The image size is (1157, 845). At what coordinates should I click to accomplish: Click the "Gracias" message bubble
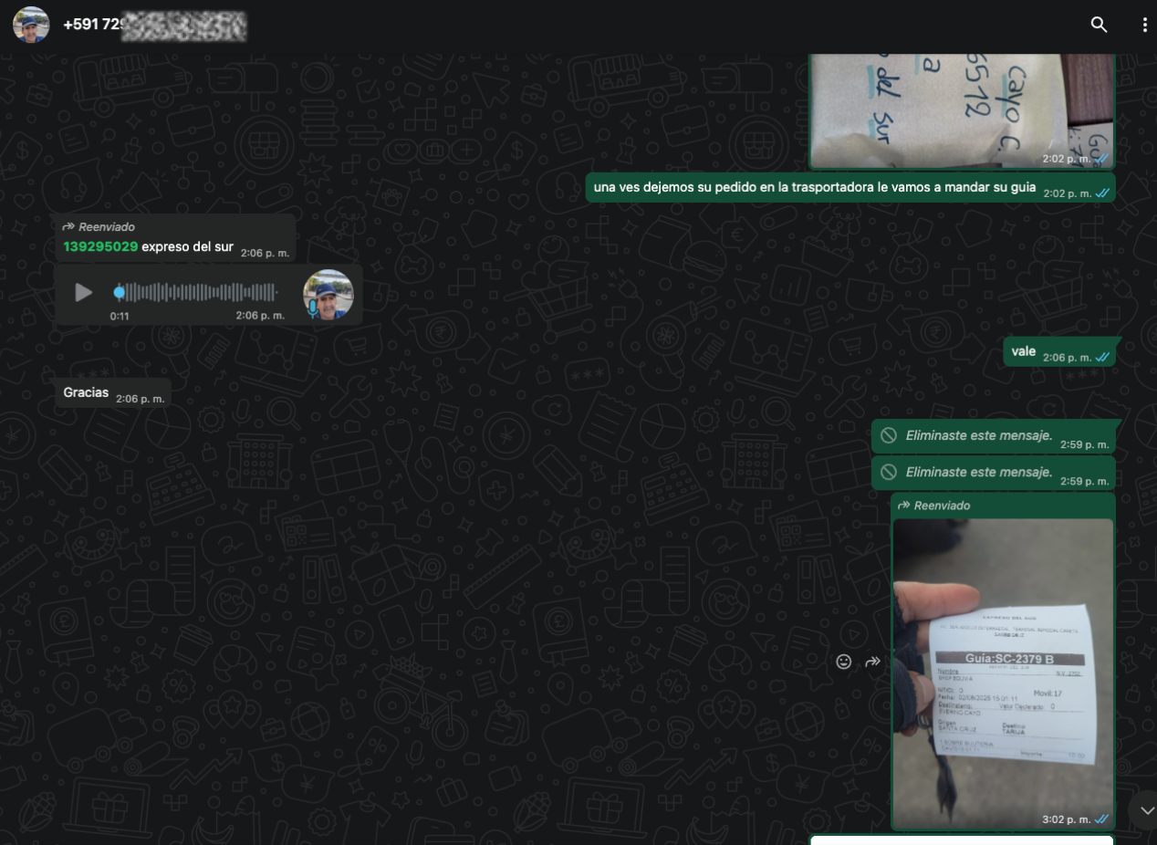coord(86,392)
